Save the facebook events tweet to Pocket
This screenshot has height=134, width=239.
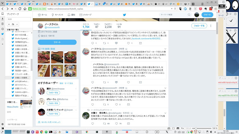pos(116,43)
